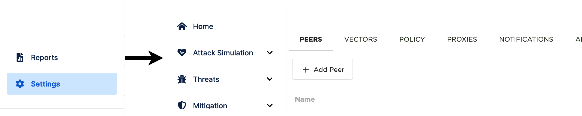
Task: Expand the Threats submenu chevron
Action: point(270,79)
